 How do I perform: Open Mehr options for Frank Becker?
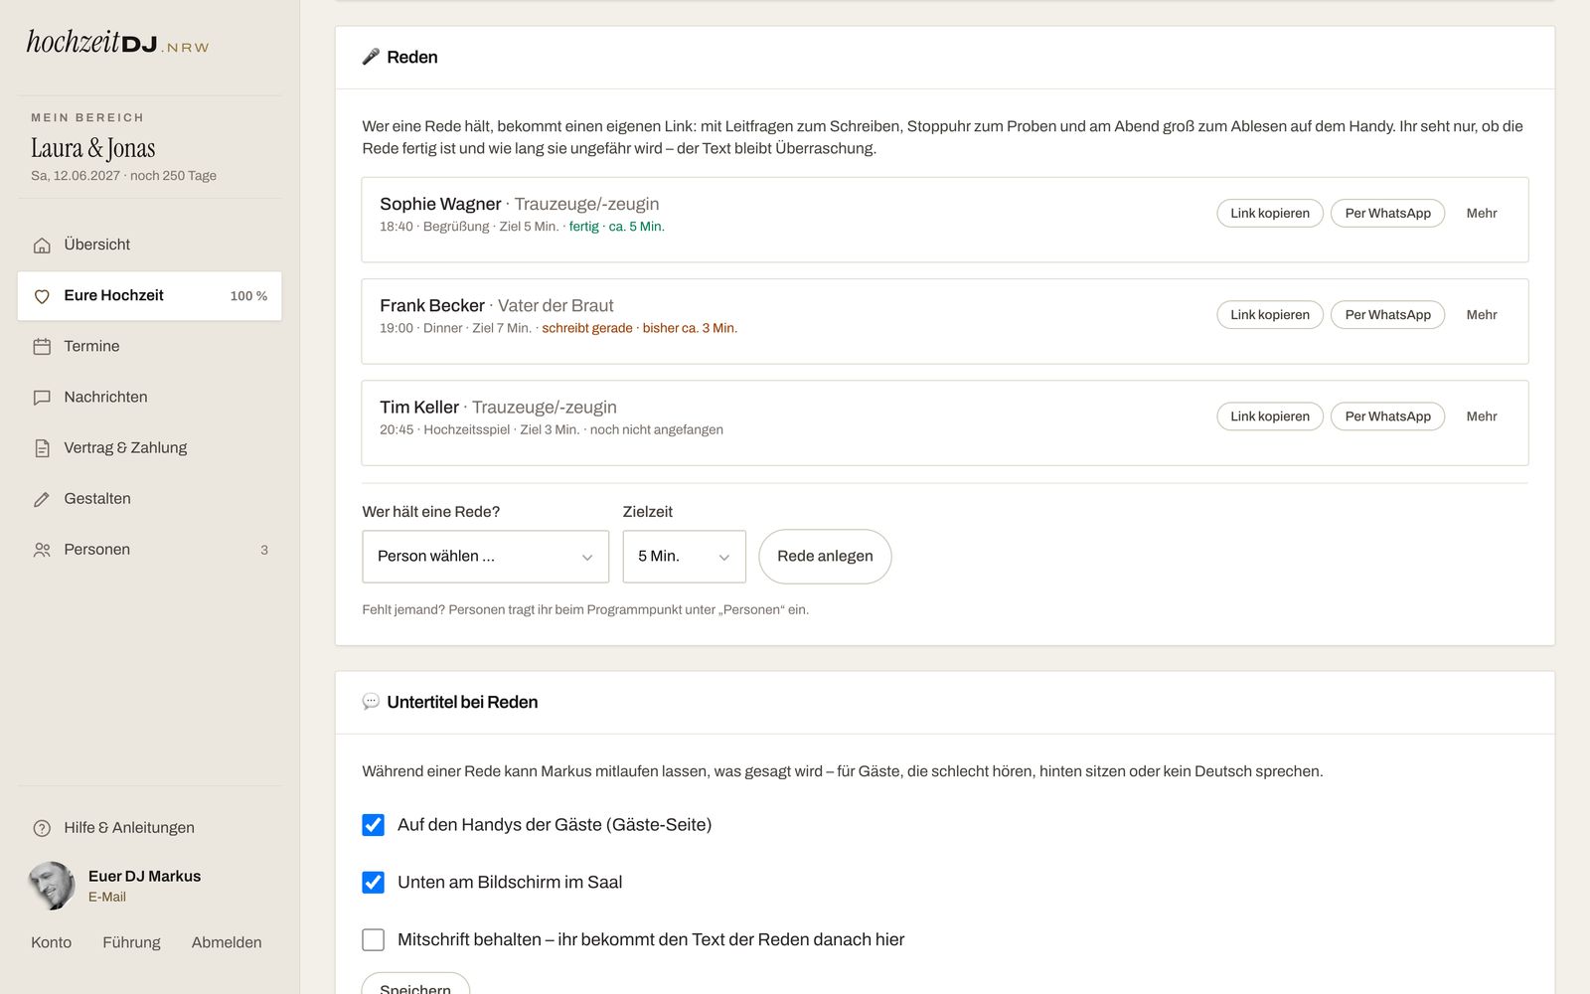1481,315
